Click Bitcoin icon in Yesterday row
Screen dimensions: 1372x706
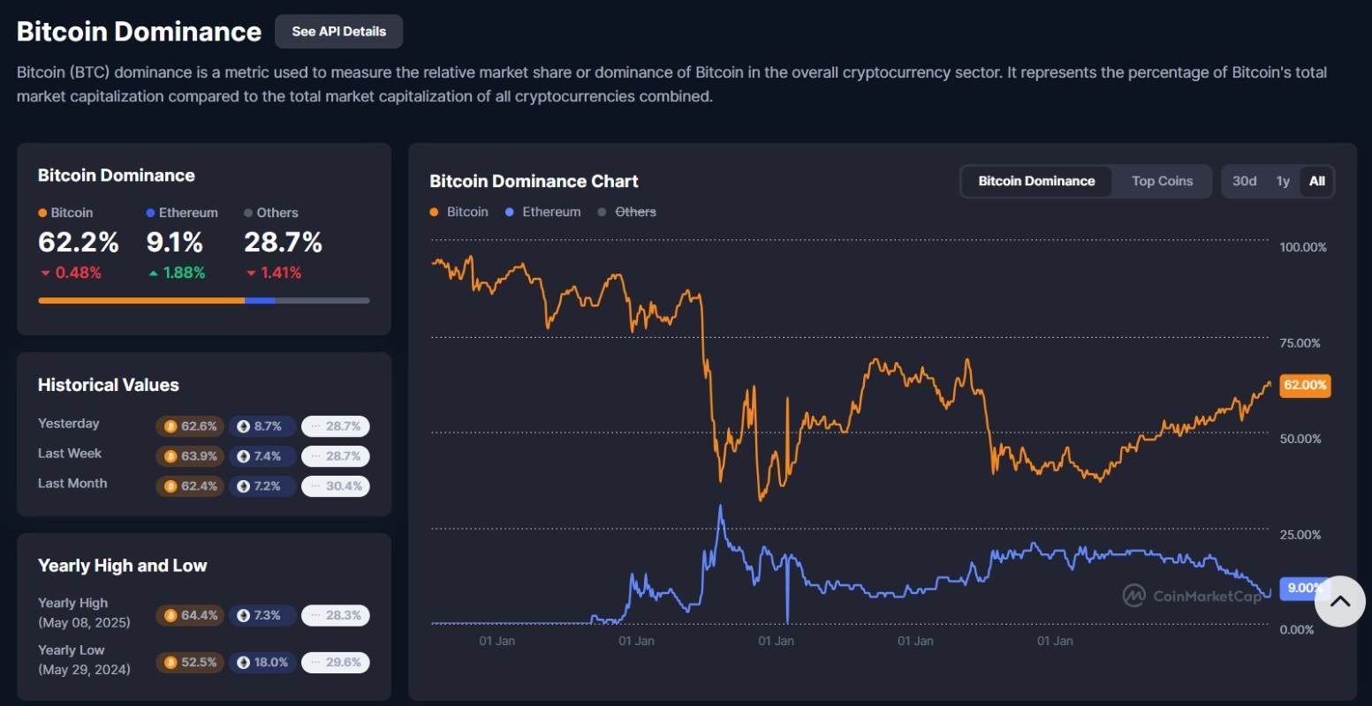[x=171, y=426]
